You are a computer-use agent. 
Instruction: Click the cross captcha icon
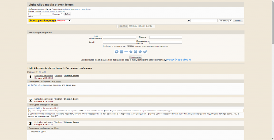pyautogui.click(x=136, y=52)
